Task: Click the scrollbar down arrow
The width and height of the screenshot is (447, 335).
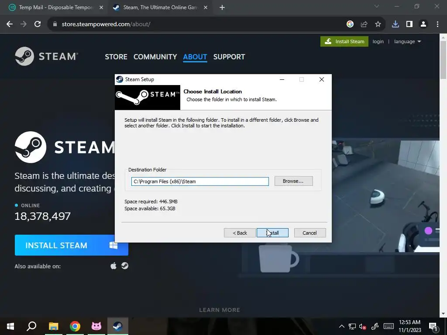Action: coord(444,314)
